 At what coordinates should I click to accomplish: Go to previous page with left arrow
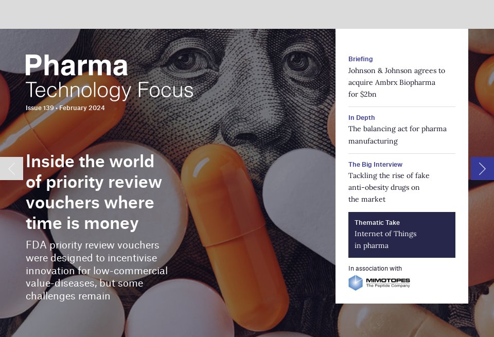coord(12,169)
